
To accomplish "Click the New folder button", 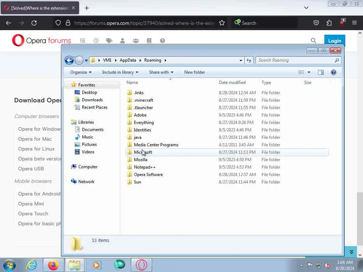I will [195, 72].
